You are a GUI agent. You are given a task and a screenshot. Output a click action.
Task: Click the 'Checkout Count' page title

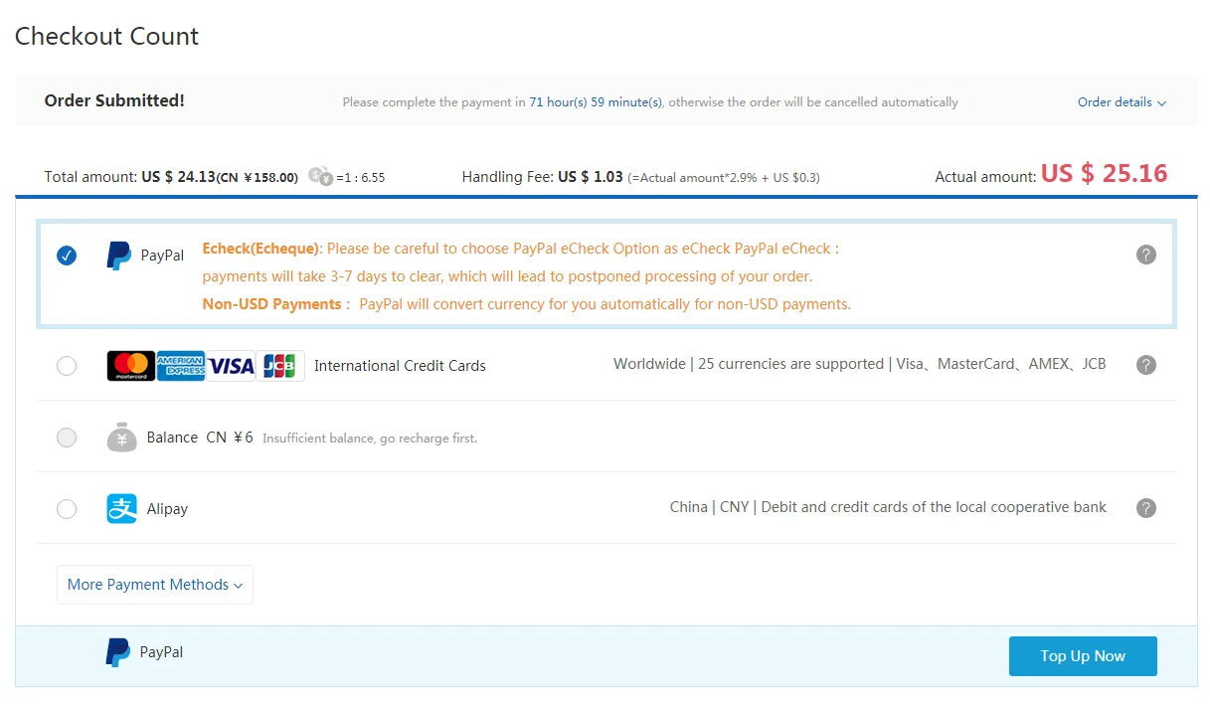[106, 37]
